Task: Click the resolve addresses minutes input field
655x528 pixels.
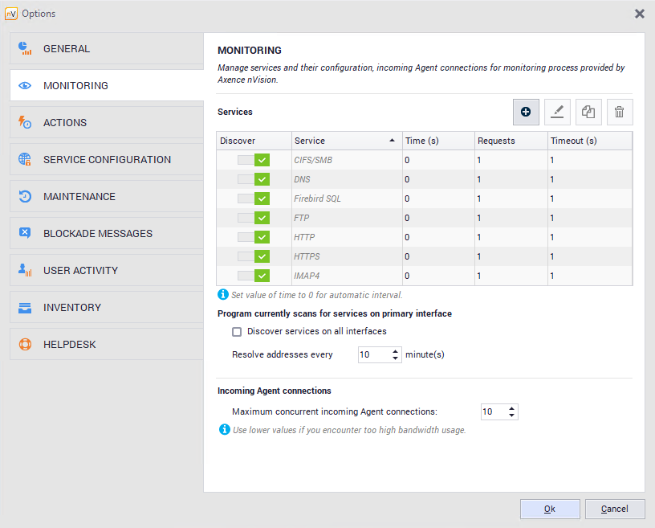Action: pyautogui.click(x=373, y=354)
